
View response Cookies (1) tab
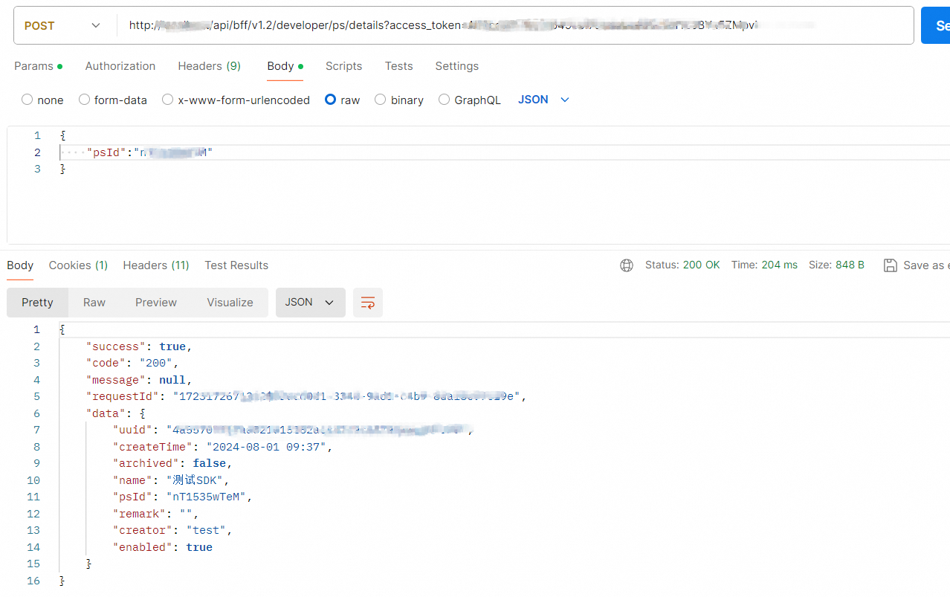(78, 265)
